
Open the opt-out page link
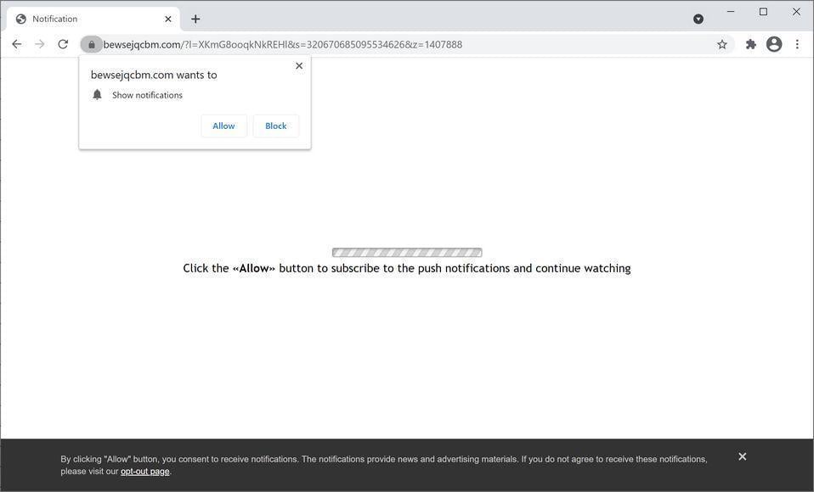click(x=145, y=472)
